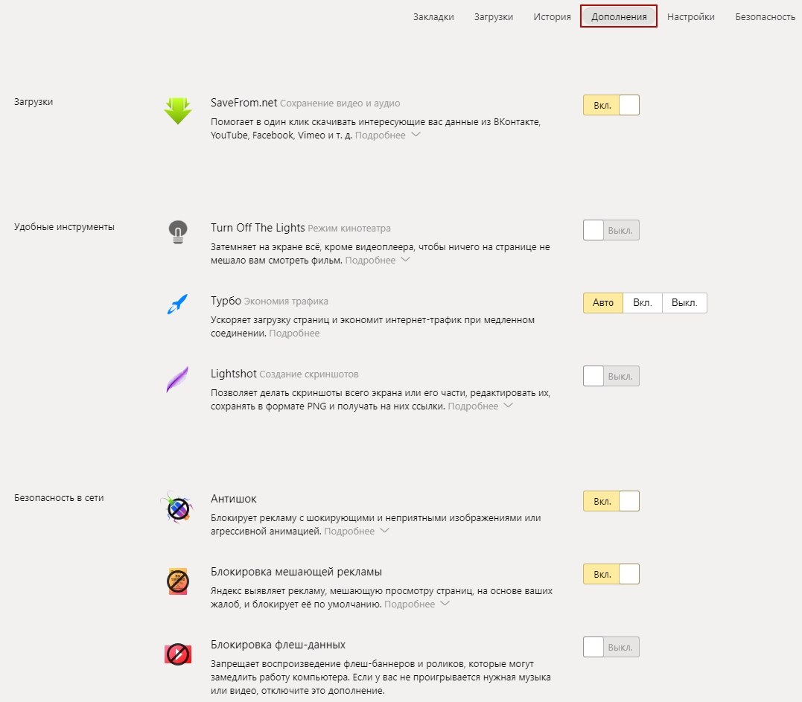Image resolution: width=802 pixels, height=702 pixels.
Task: Set Турбо mode to Вкл.
Action: 642,303
